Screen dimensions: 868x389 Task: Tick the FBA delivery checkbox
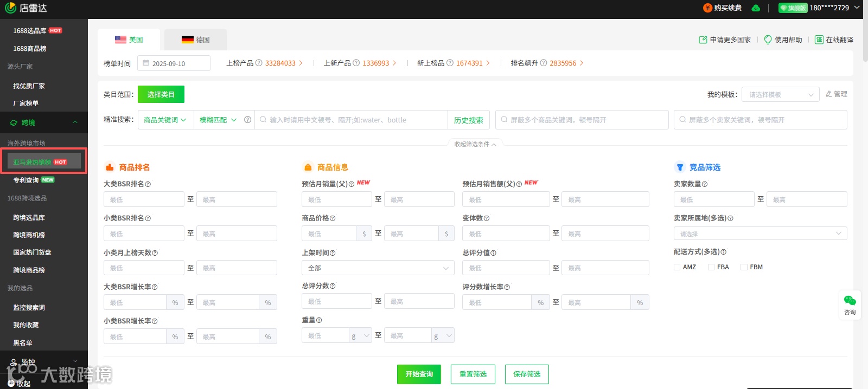coord(711,267)
